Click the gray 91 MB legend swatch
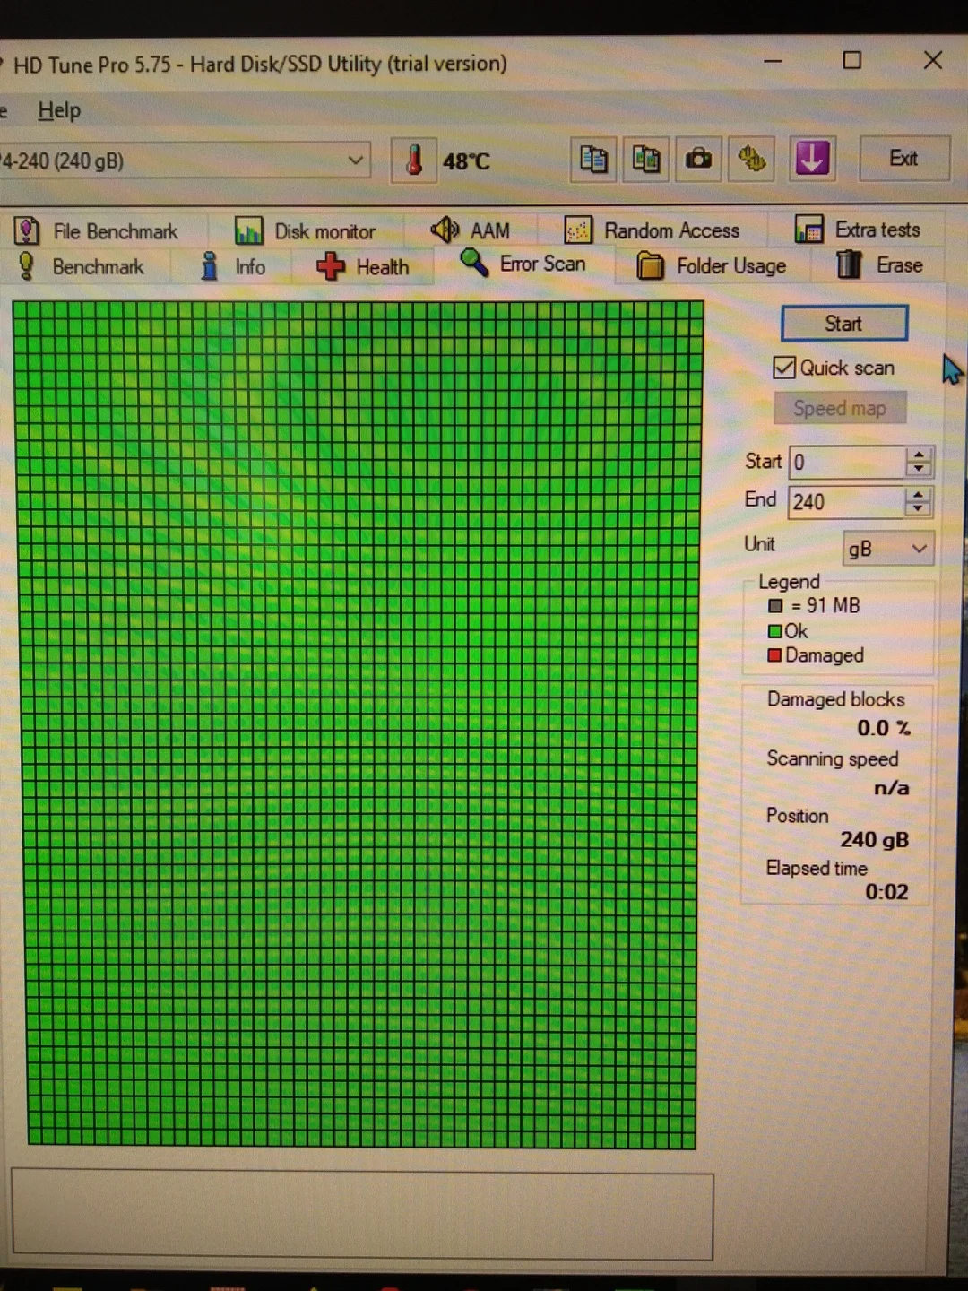968x1291 pixels. click(775, 606)
